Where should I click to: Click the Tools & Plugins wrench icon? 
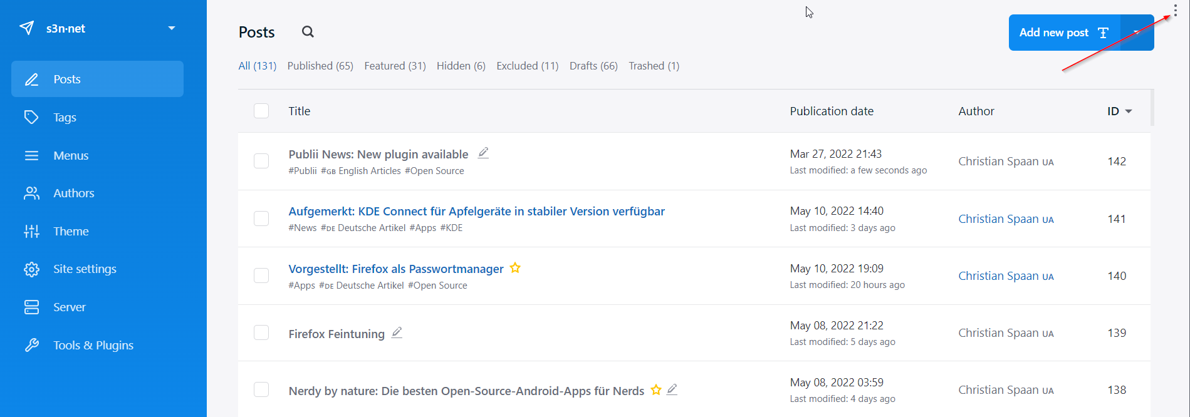[x=31, y=345]
